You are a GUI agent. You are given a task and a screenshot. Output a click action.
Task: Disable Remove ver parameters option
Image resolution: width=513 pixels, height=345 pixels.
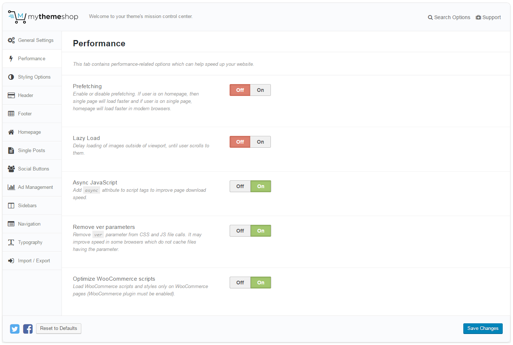tap(240, 231)
